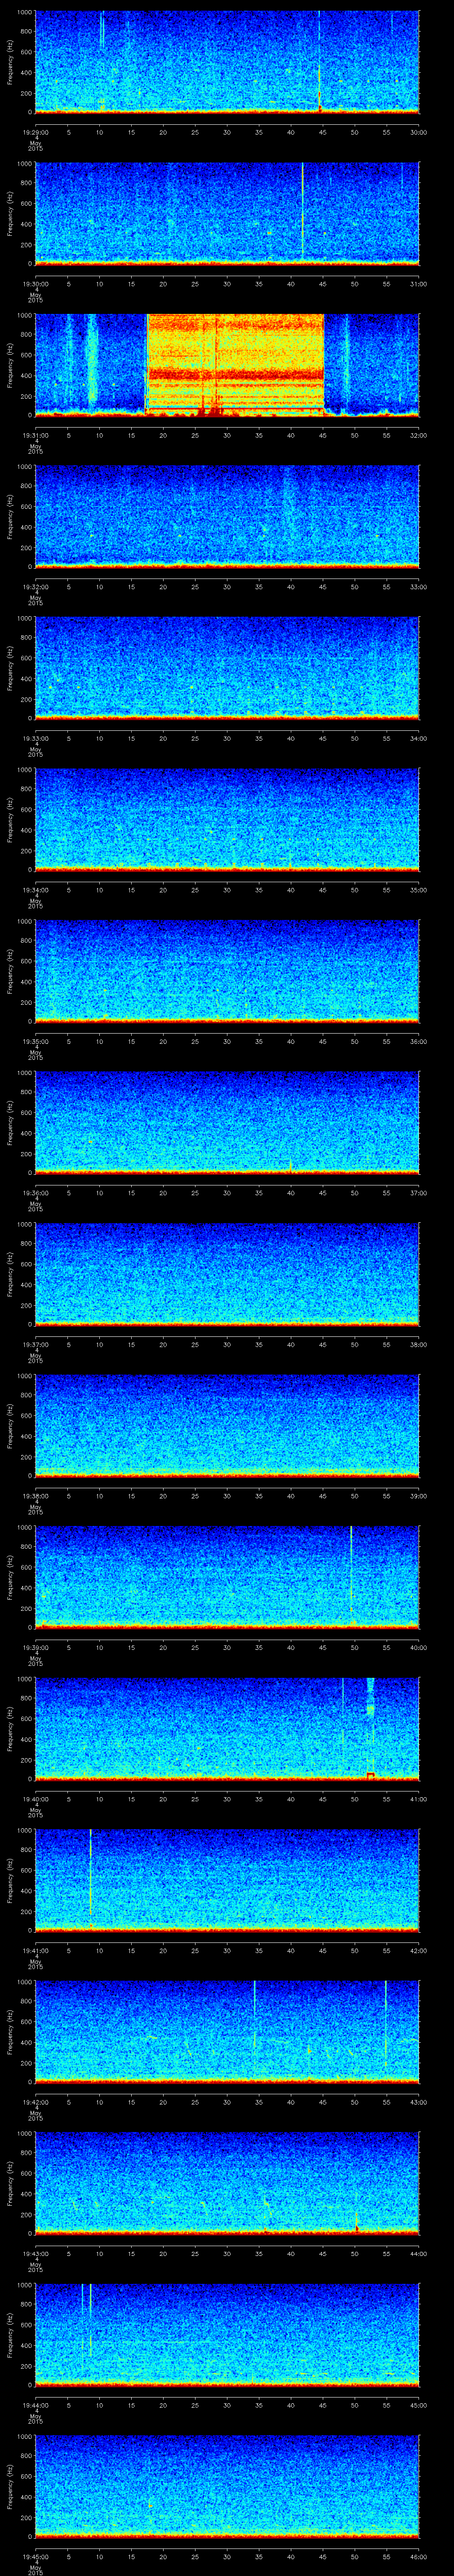Click the 19:42:00 start time label
This screenshot has height=2576, width=454.
[35, 2102]
